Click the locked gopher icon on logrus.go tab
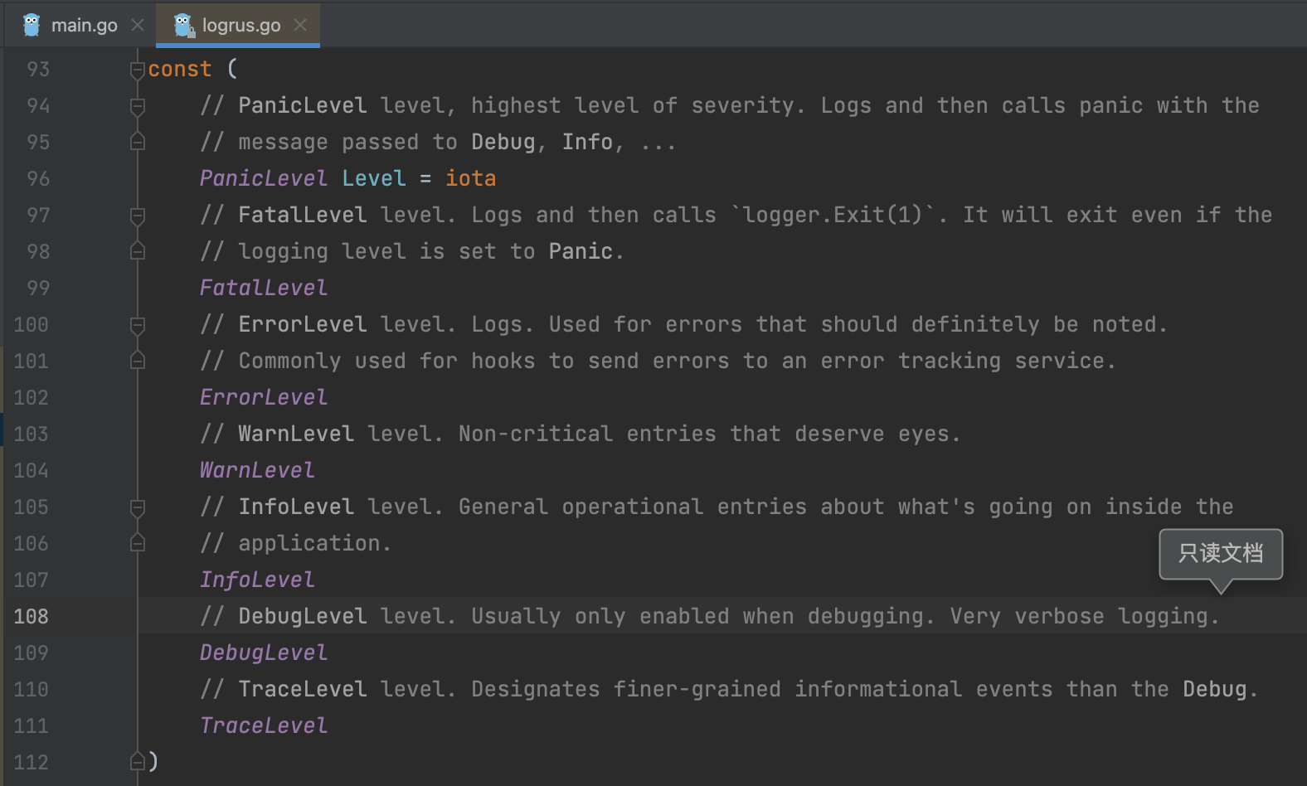Screen dimensions: 1307x786 (183, 25)
